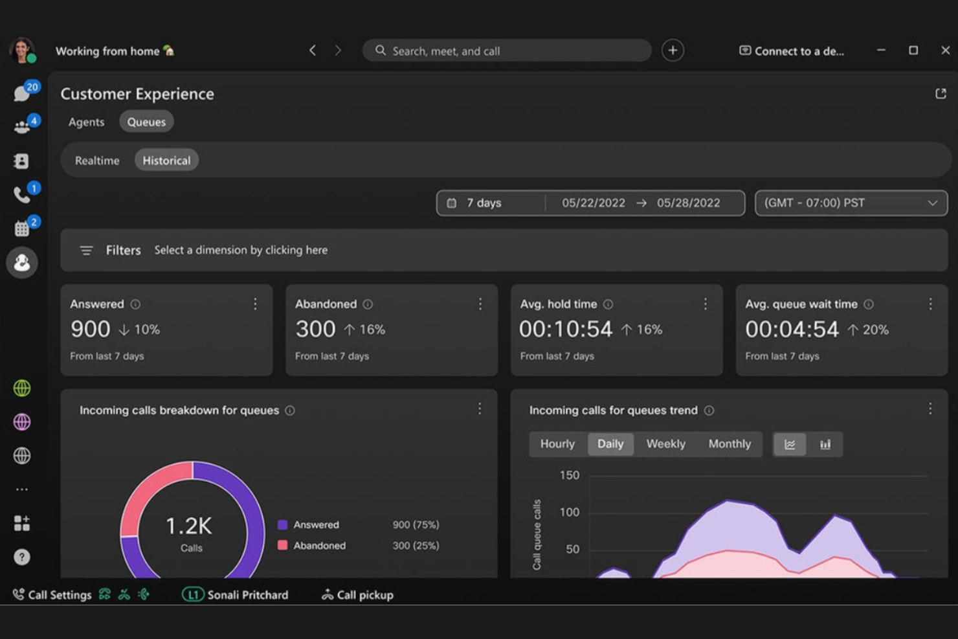The height and width of the screenshot is (639, 958).
Task: Click the Help question mark icon
Action: 22,557
